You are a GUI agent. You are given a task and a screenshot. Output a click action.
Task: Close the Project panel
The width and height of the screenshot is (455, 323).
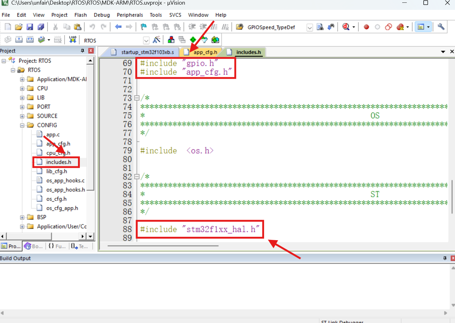[91, 51]
